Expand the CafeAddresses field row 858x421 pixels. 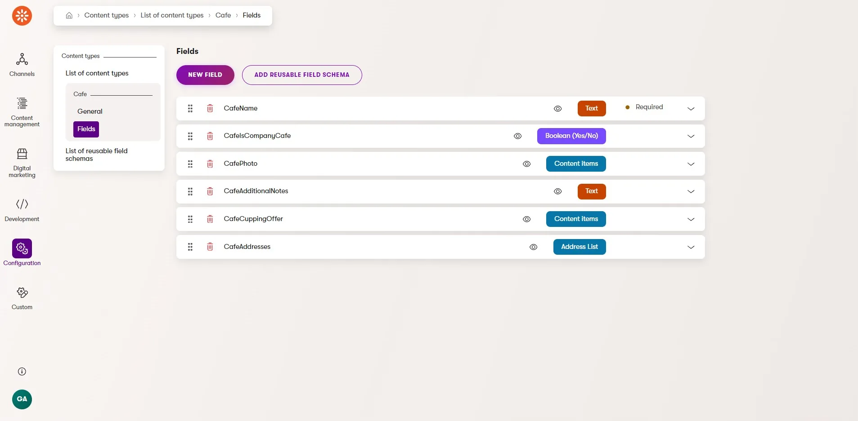pyautogui.click(x=691, y=247)
